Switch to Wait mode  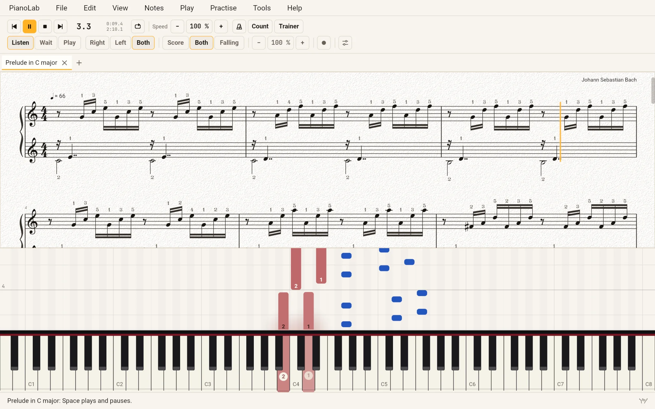[46, 43]
